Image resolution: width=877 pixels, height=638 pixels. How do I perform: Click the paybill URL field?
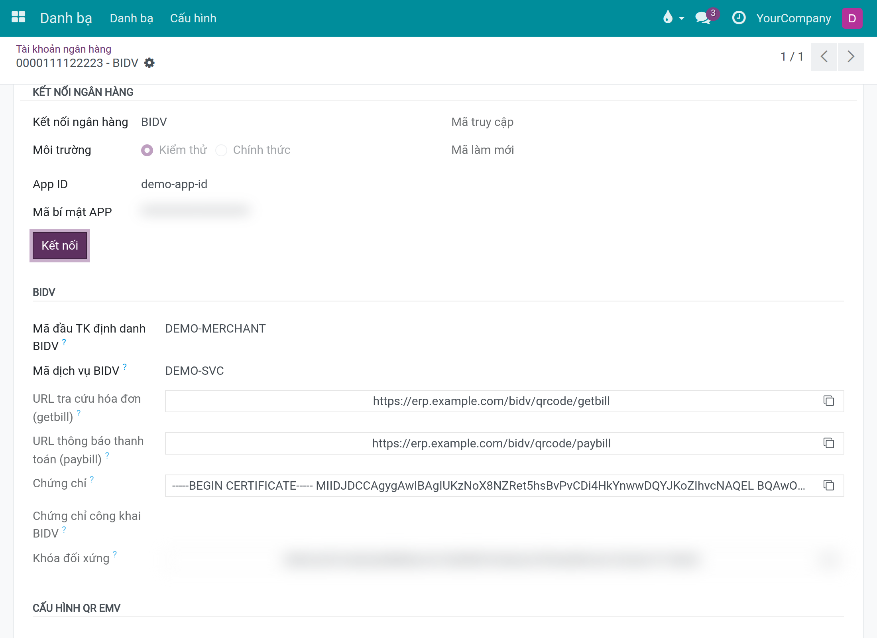click(504, 443)
